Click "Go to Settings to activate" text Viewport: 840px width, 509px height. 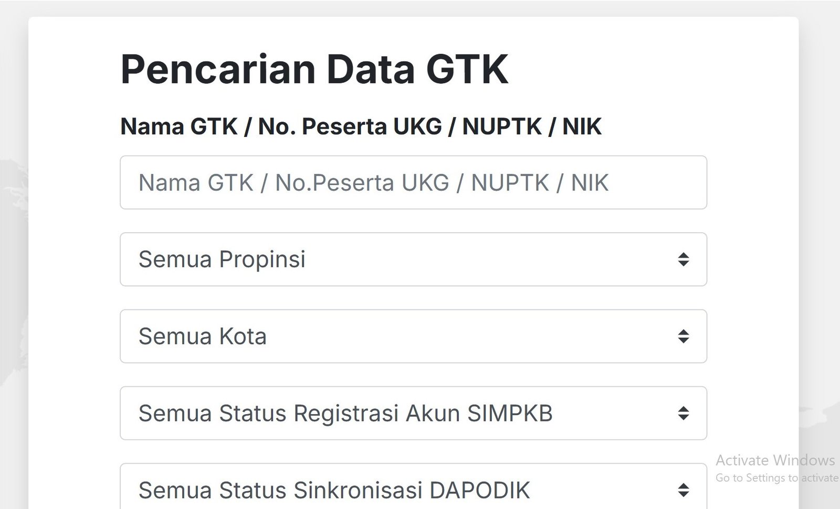[776, 478]
